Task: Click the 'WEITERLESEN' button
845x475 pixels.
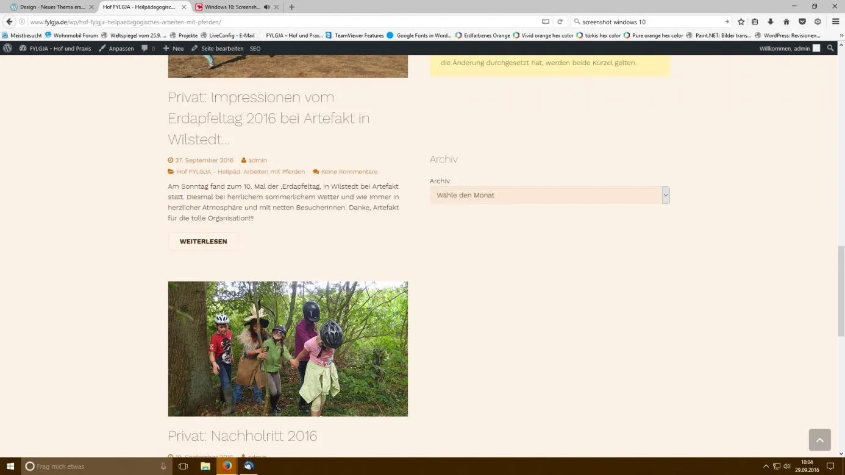Action: (x=204, y=242)
